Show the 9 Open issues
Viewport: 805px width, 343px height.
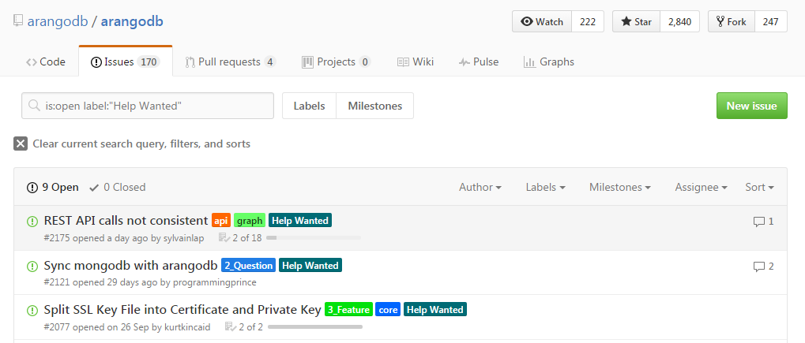(x=53, y=187)
